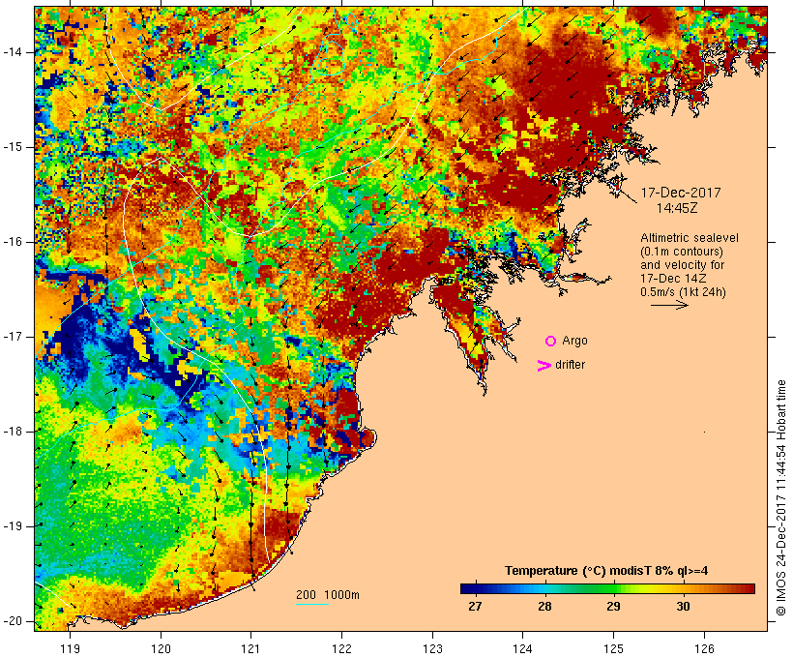Click the date label 17-Dec-2017

[x=681, y=193]
